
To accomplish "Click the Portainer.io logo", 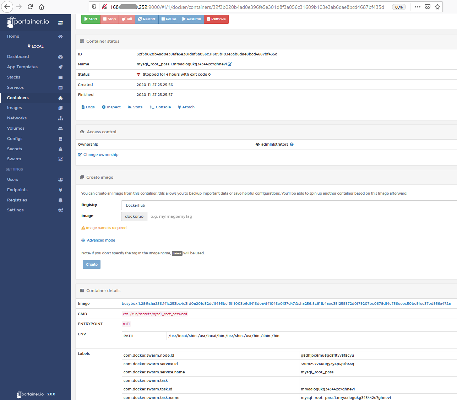I will pos(28,22).
